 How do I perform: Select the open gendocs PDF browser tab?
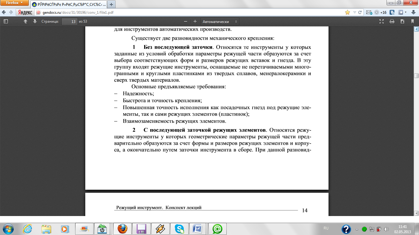click(x=69, y=5)
